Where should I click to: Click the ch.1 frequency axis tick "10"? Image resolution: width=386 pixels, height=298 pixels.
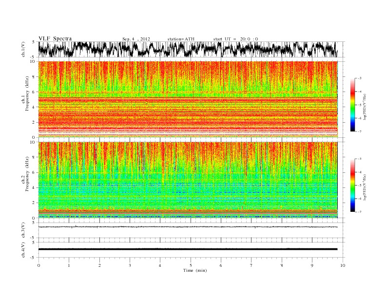(x=33, y=61)
